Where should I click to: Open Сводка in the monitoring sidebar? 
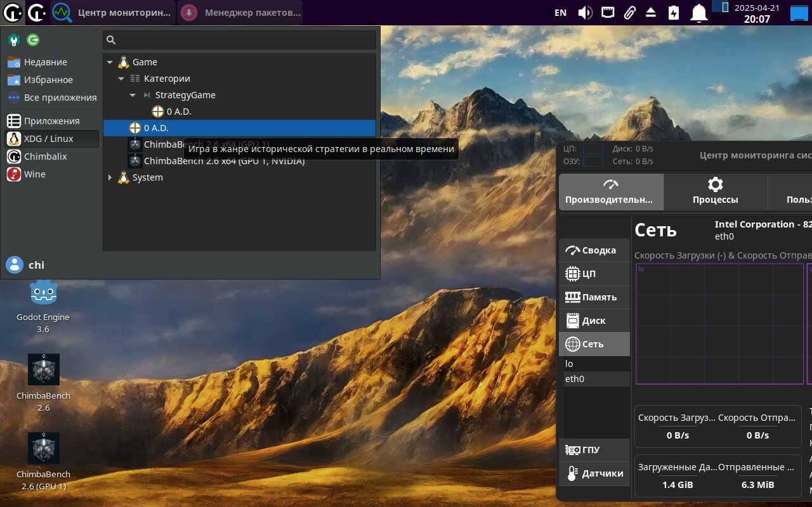[594, 250]
